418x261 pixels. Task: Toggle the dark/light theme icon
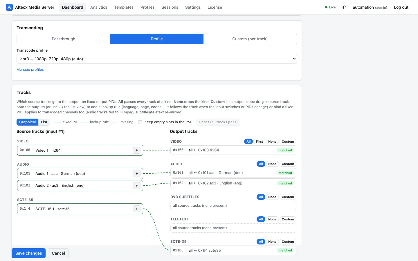coord(344,7)
